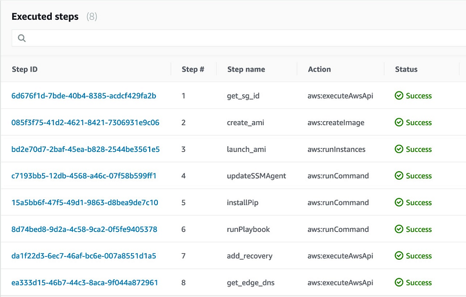Click the success icon for runPlaybook step
Image resolution: width=466 pixels, height=297 pixels.
point(399,229)
